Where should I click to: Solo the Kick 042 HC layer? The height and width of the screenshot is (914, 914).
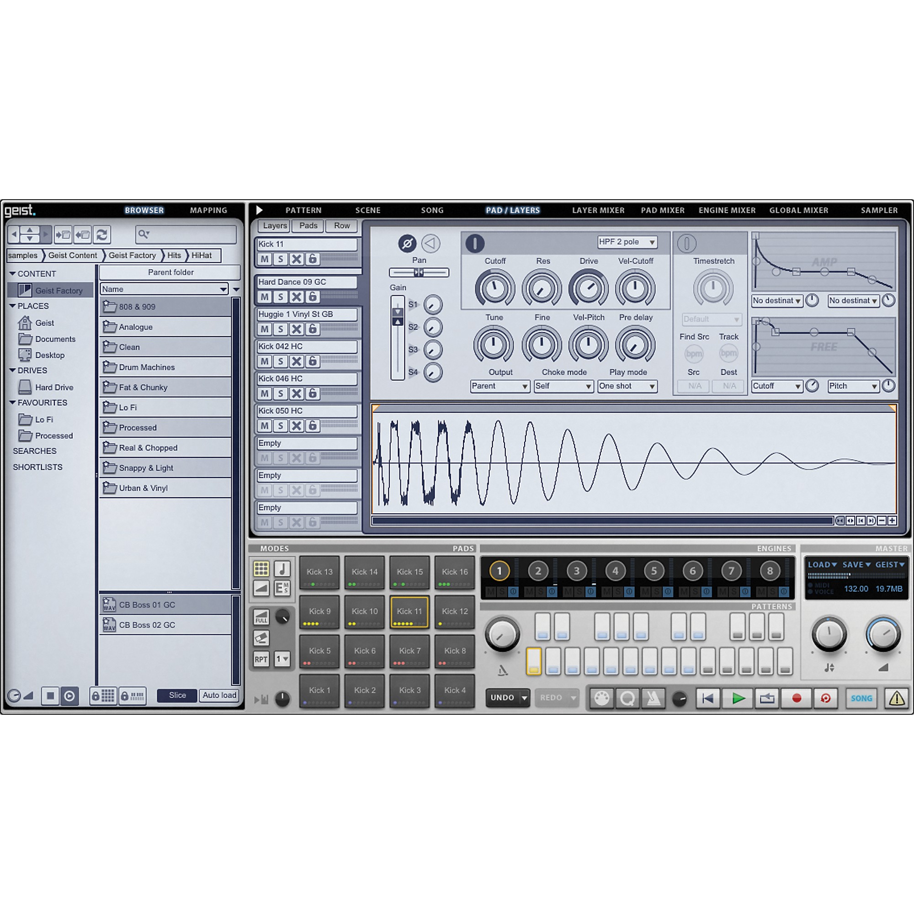click(x=281, y=361)
